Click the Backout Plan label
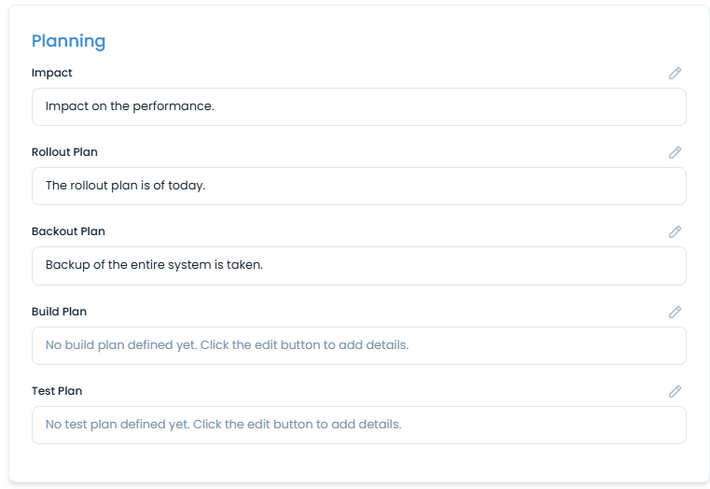This screenshot has width=710, height=489. [68, 231]
